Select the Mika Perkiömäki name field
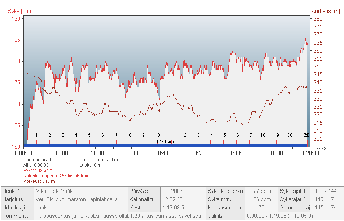This screenshot has height=221, width=344. click(x=80, y=191)
